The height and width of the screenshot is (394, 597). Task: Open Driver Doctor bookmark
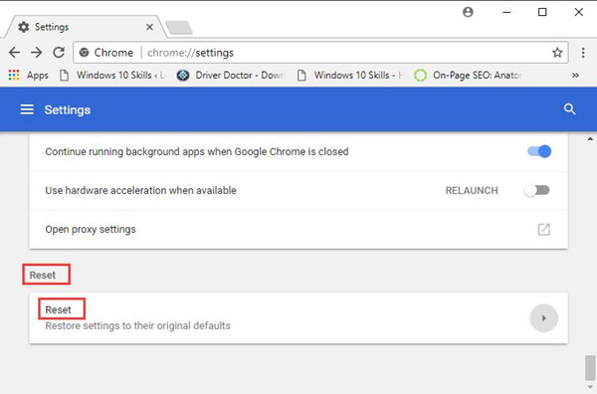231,76
